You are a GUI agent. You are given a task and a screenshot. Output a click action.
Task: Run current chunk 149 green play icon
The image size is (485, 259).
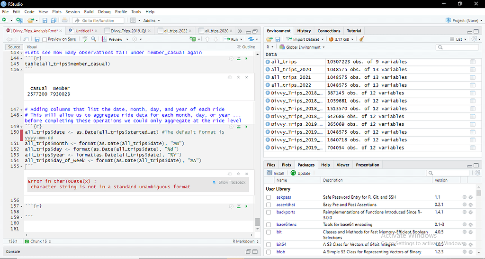tap(246, 126)
